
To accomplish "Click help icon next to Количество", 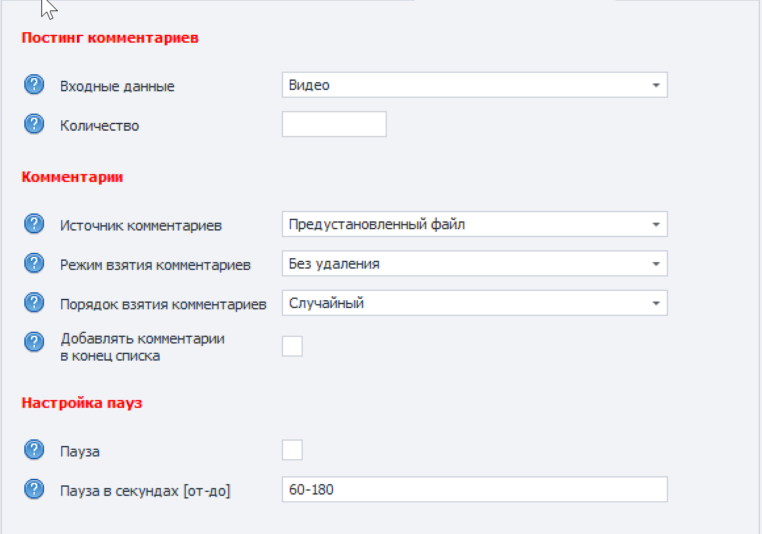I will pos(34,125).
